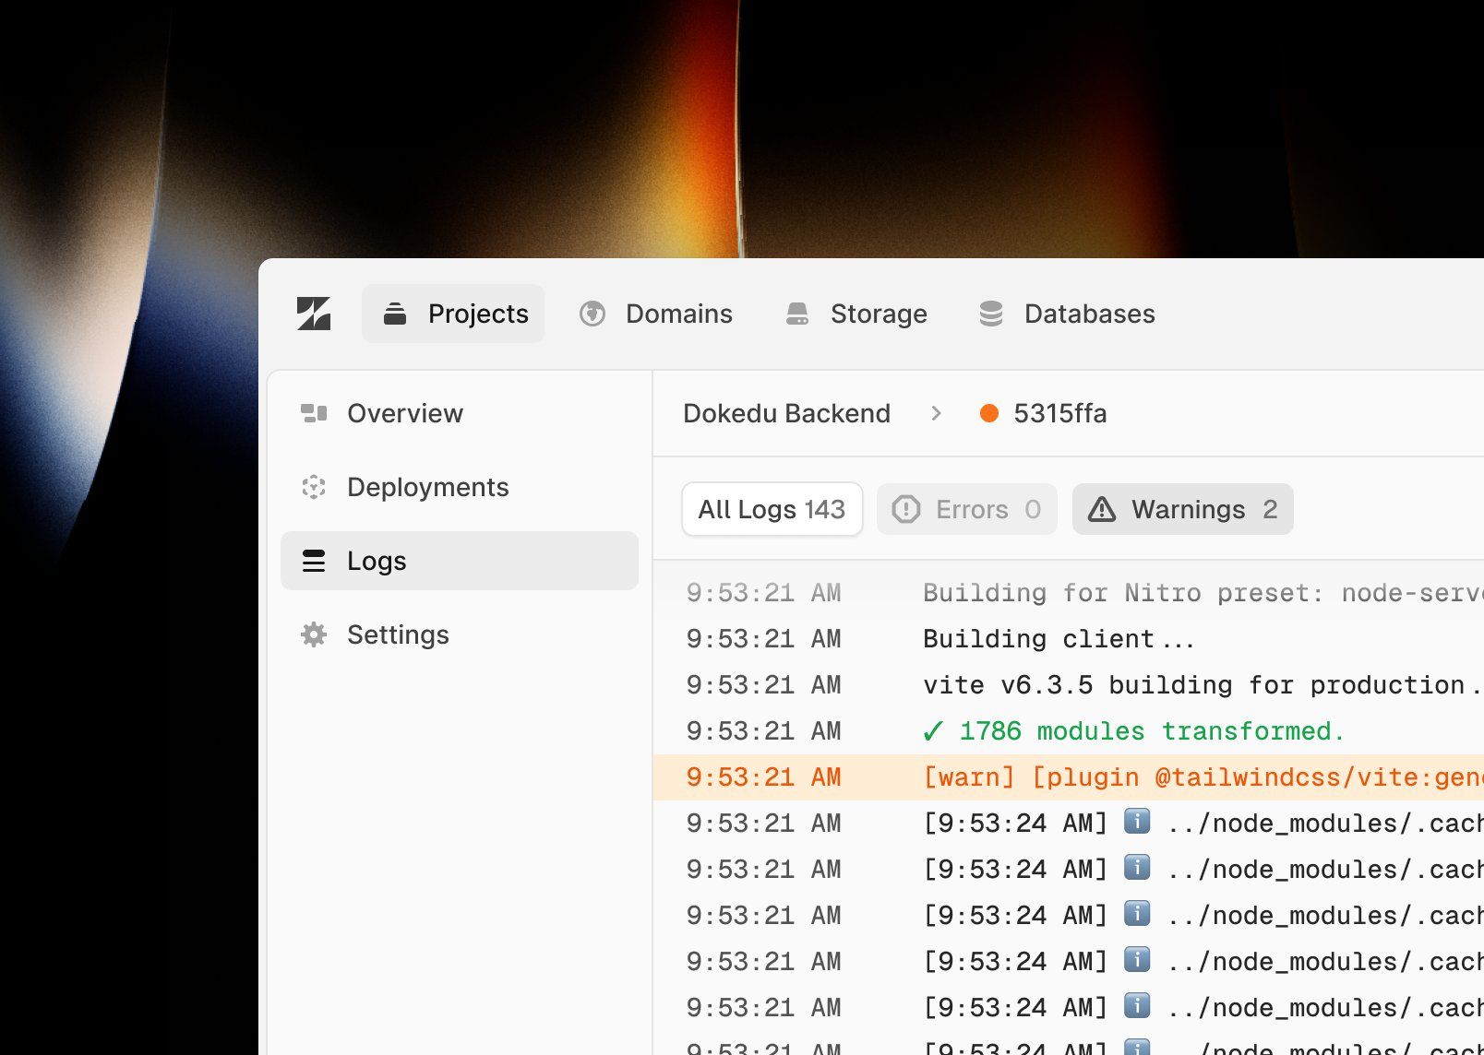Filter logs by Warnings
This screenshot has height=1055, width=1484.
click(x=1182, y=509)
